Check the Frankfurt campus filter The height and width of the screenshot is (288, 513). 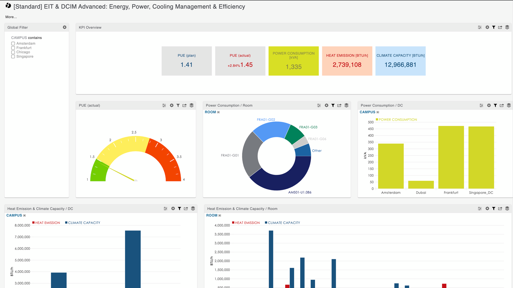(x=13, y=48)
